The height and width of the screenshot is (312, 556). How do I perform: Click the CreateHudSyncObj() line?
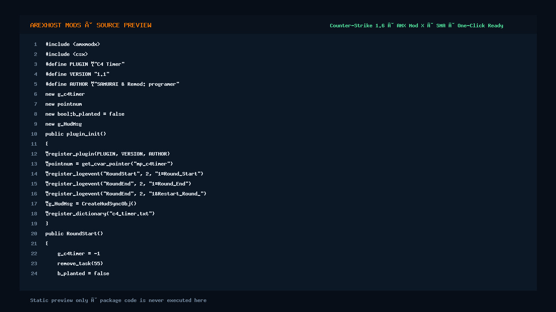click(91, 204)
